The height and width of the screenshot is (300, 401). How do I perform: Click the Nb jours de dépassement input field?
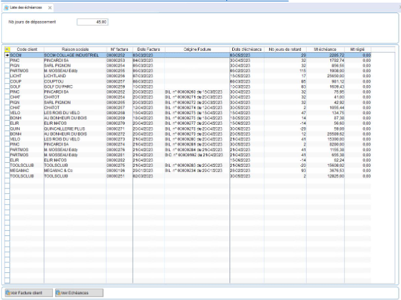(x=94, y=21)
